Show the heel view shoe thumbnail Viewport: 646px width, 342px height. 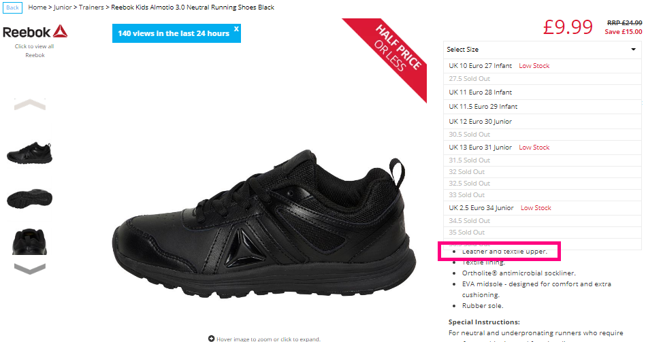click(x=30, y=241)
